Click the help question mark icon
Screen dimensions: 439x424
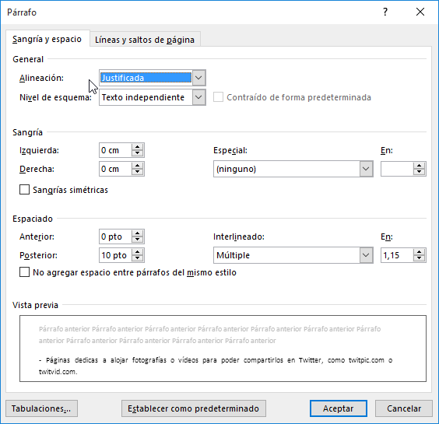click(385, 12)
